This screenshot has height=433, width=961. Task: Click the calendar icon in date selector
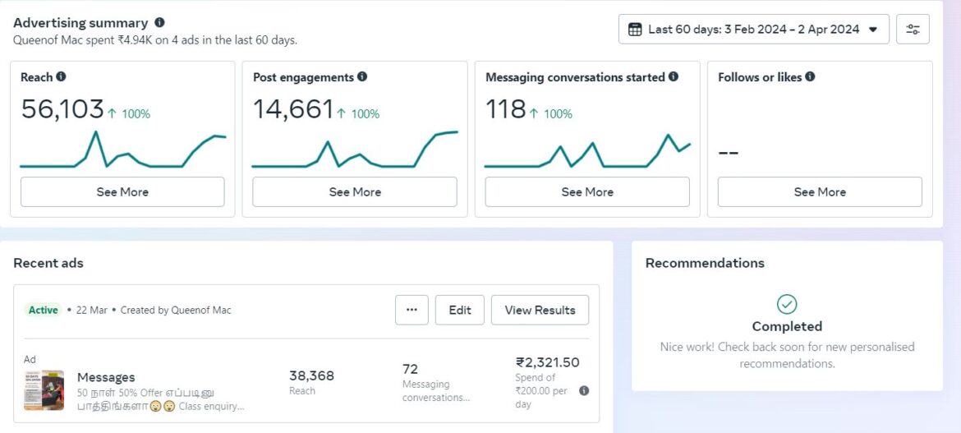[x=635, y=30]
